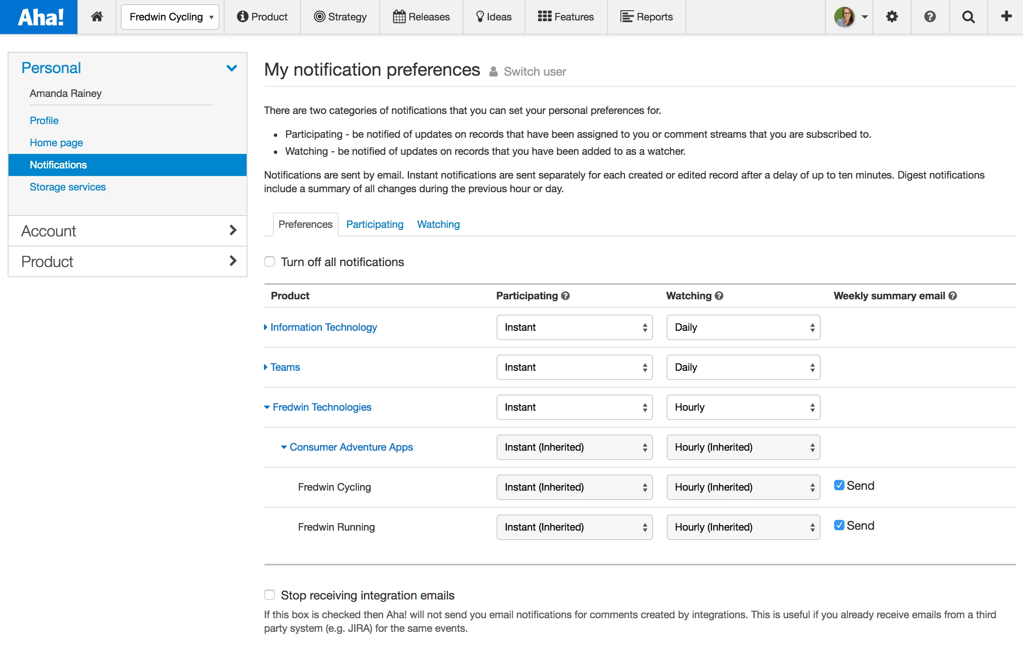Open the Releases menu
This screenshot has width=1023, height=659.
pyautogui.click(x=421, y=17)
